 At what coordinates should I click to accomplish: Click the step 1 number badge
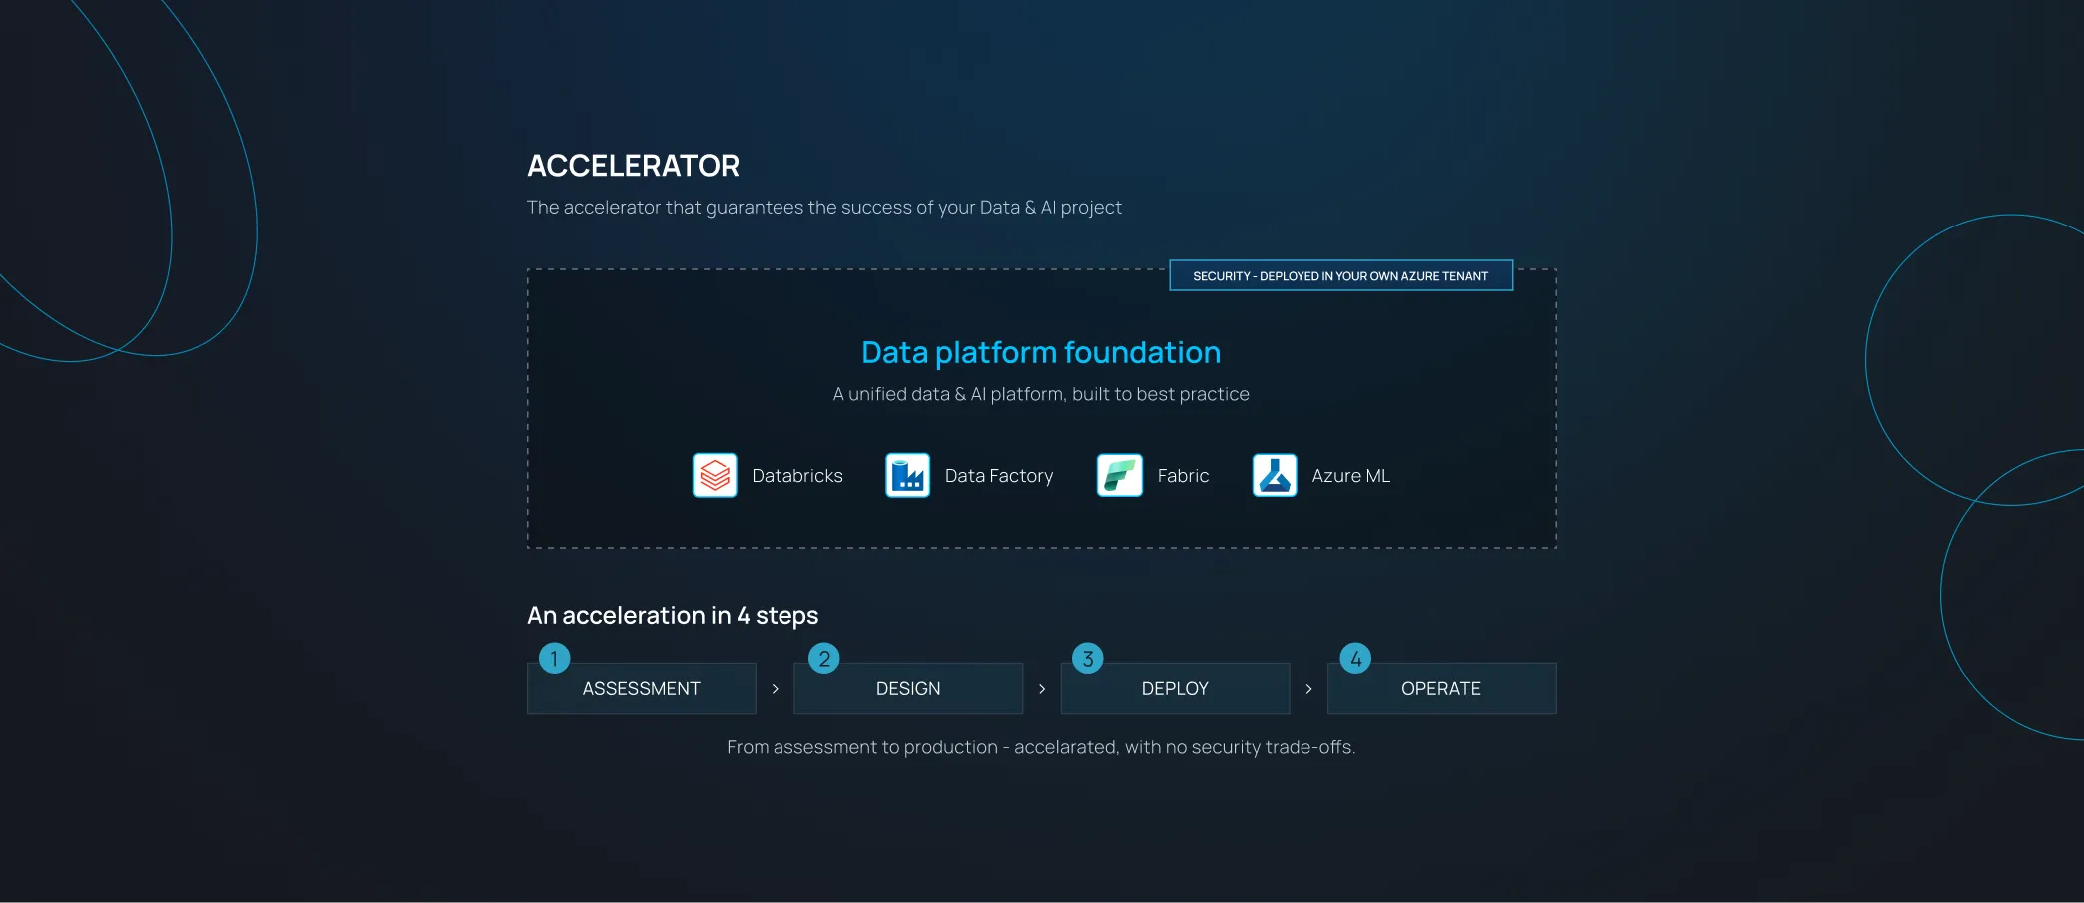[x=554, y=658]
